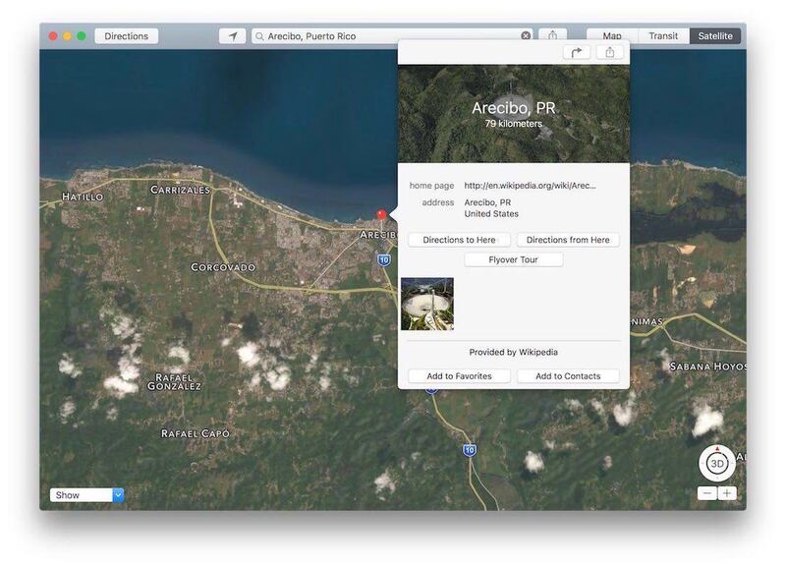
Task: Switch to Transit view
Action: [663, 36]
